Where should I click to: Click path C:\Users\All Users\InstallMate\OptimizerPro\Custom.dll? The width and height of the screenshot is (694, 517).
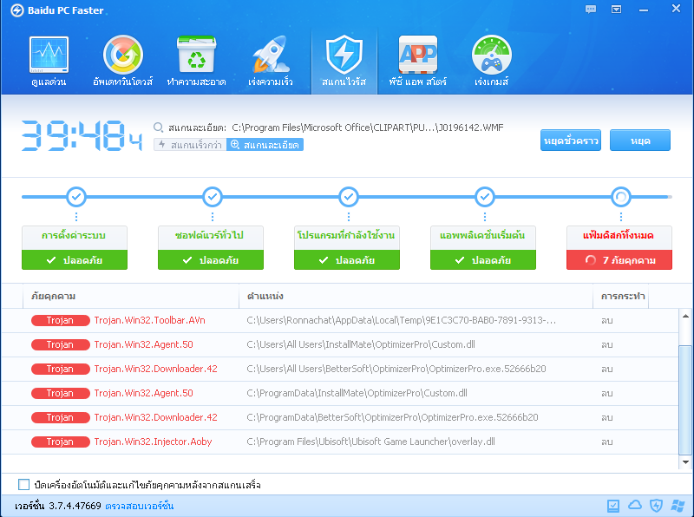361,345
